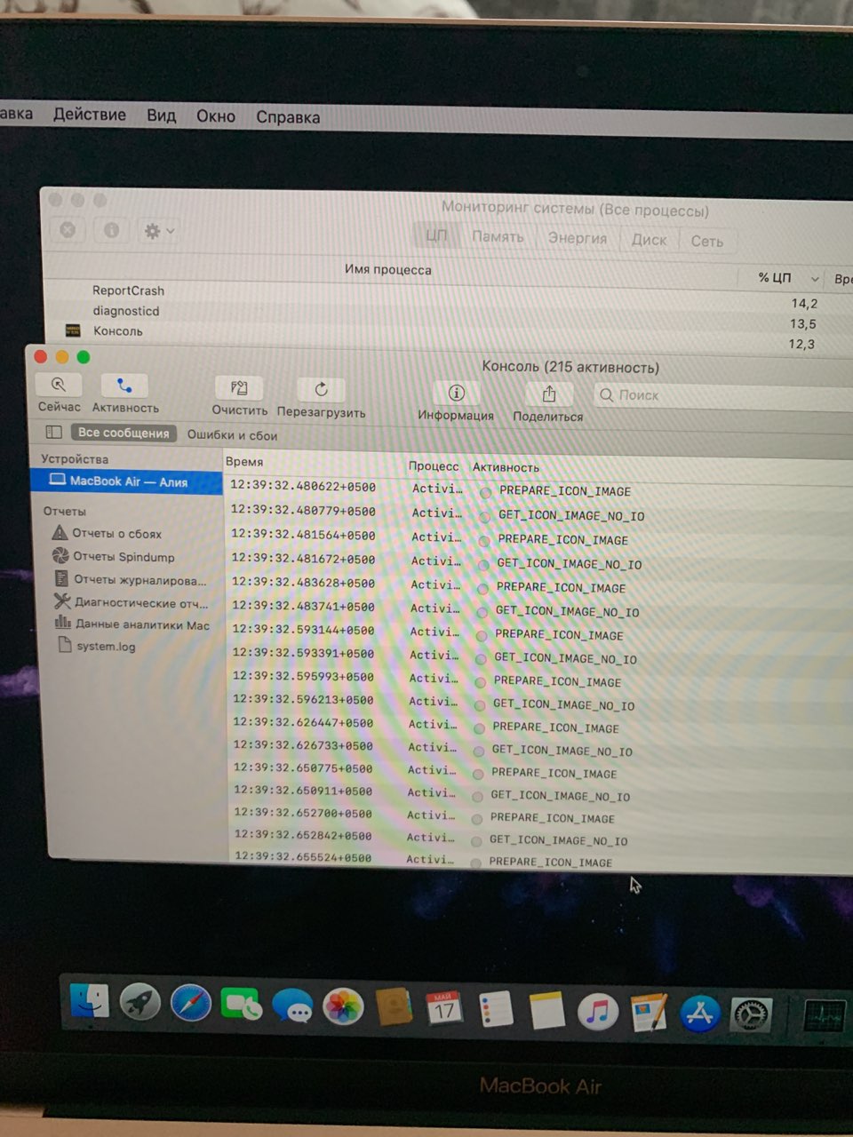Switch to Энергия tab in Activity Monitor
The height and width of the screenshot is (1137, 853).
pyautogui.click(x=578, y=238)
